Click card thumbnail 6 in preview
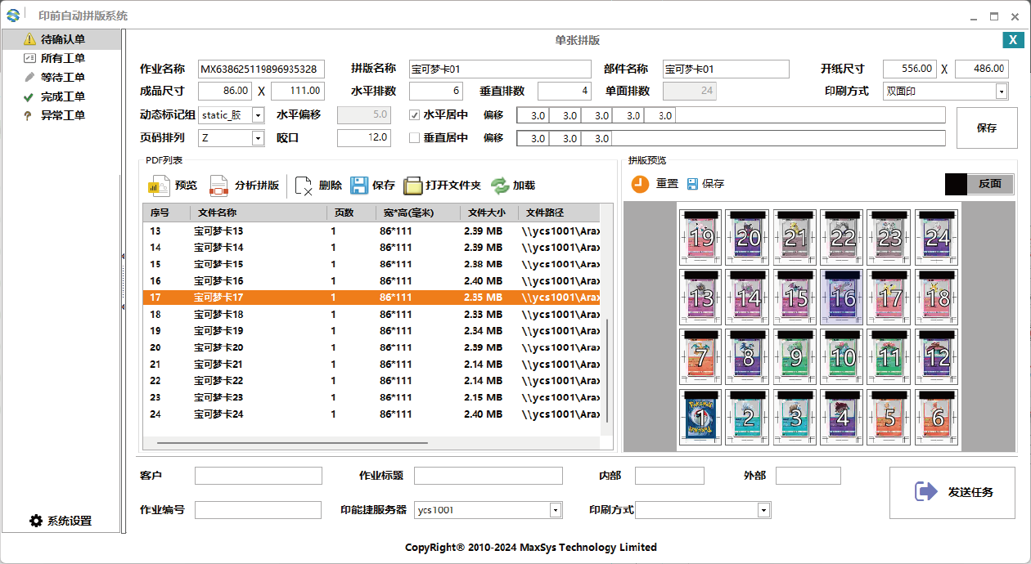Viewport: 1031px width, 564px height. 937,417
